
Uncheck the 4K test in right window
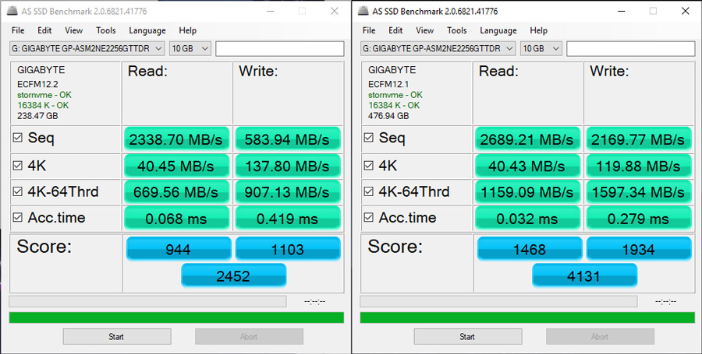pyautogui.click(x=368, y=166)
